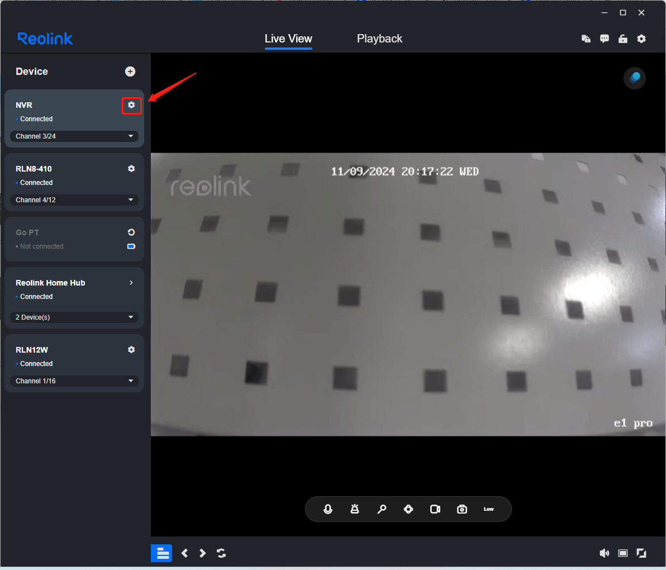
Task: Select the RLN12W device name
Action: pos(32,350)
